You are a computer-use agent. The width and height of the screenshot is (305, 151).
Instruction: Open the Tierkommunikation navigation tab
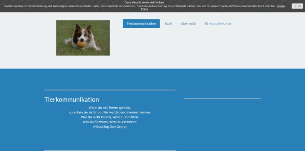(x=141, y=23)
